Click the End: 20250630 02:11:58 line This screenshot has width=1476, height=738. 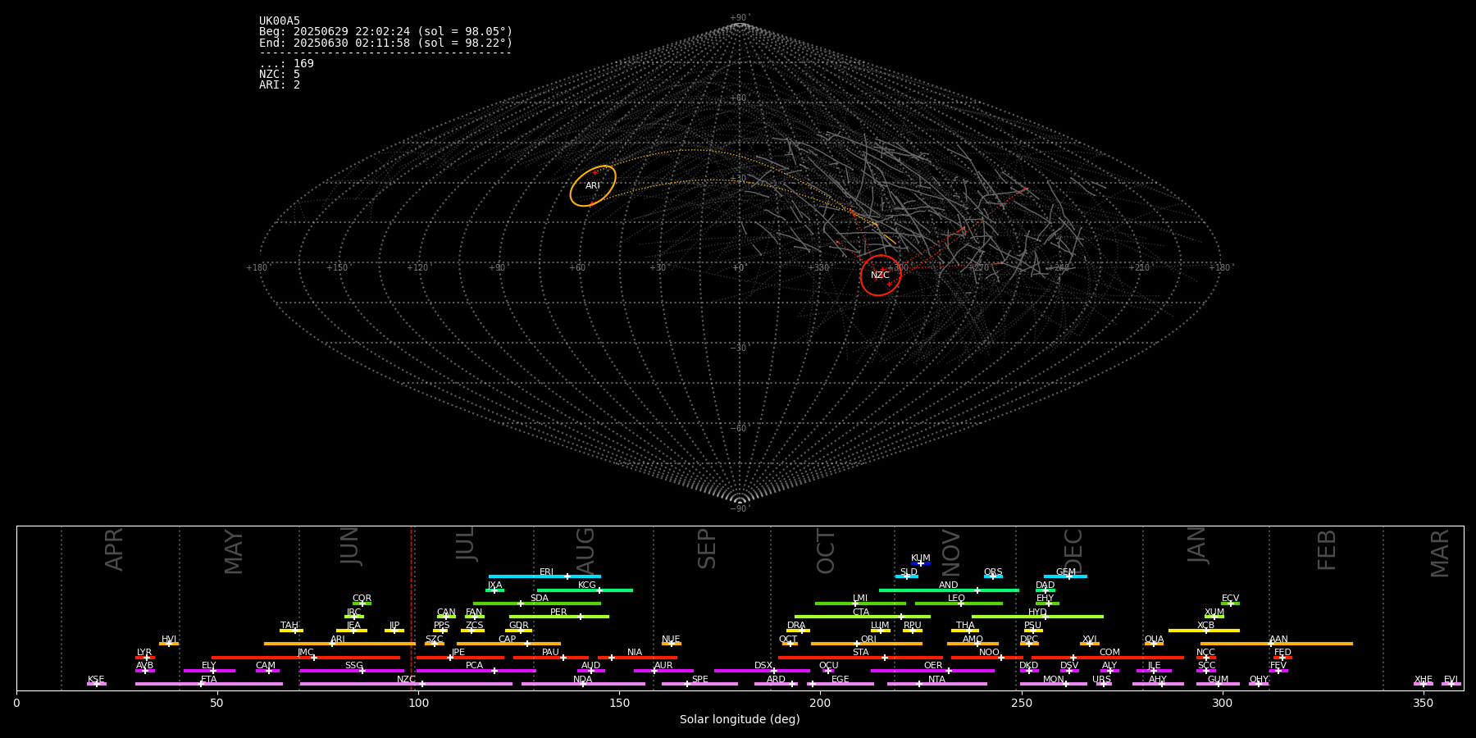385,43
